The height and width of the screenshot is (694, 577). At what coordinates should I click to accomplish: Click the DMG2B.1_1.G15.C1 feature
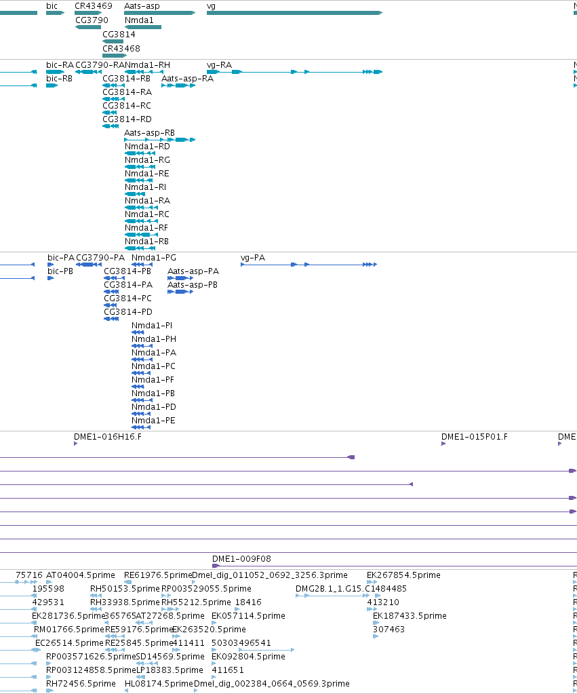(332, 596)
